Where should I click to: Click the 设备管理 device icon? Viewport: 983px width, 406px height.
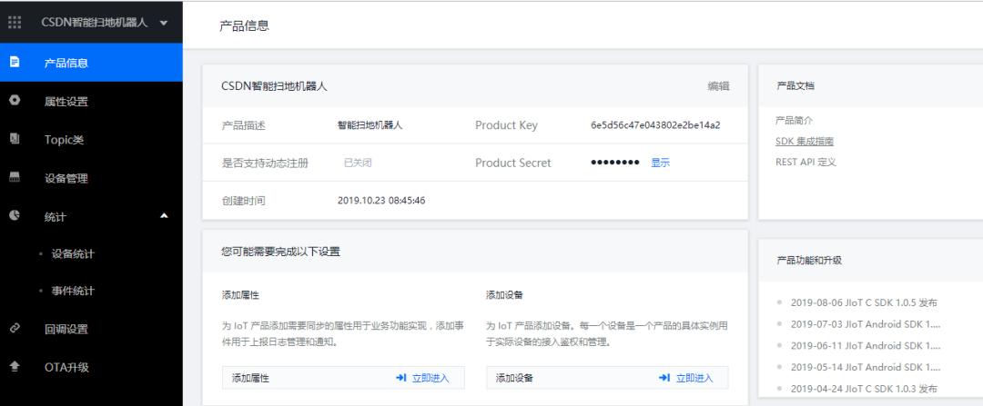[15, 177]
